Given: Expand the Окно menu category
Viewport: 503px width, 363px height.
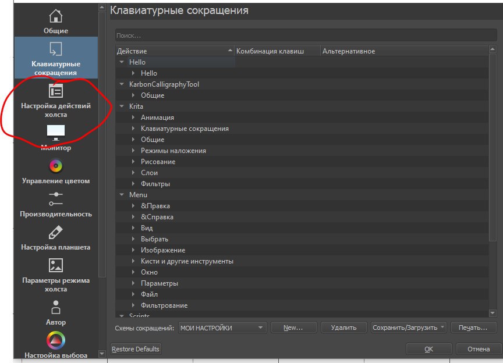Looking at the screenshot, I should 133,272.
